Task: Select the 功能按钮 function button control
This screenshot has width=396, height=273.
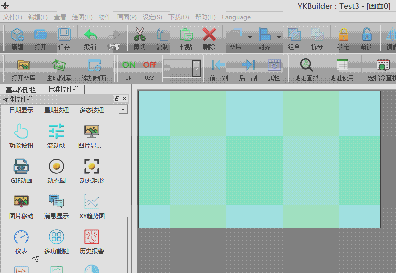Action: click(x=21, y=131)
